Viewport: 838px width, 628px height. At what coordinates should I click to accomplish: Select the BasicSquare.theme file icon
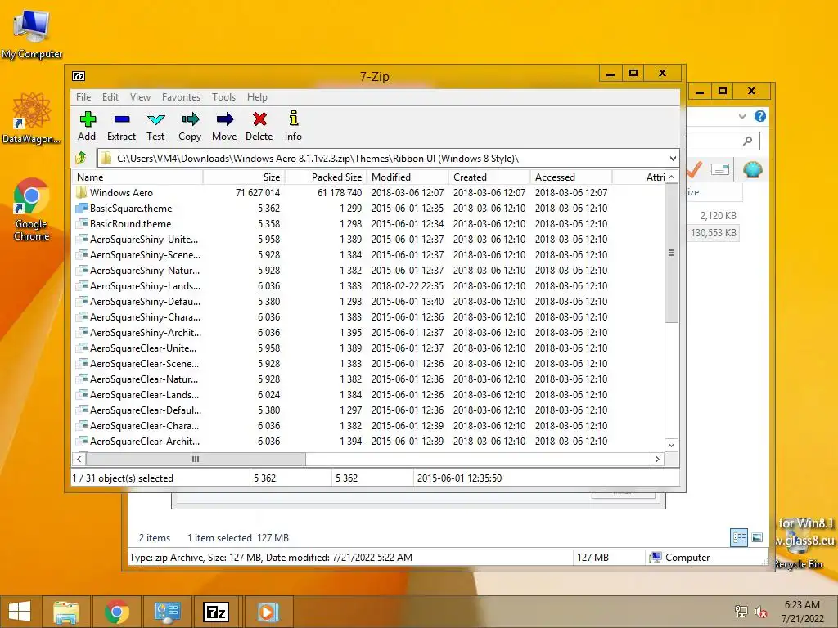[x=81, y=208]
